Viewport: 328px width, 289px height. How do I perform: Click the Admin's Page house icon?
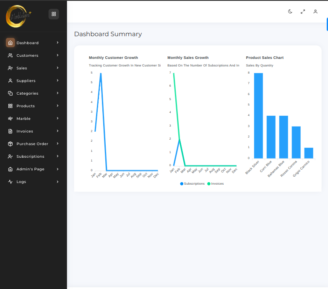click(10, 169)
